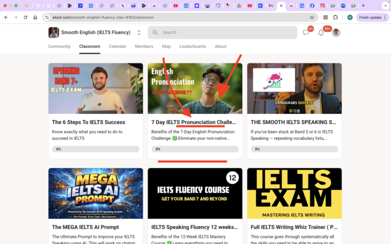Open the Map tab

166,46
